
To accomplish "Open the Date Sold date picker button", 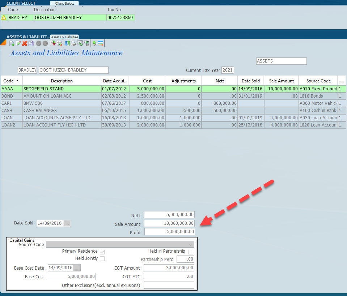I will [x=67, y=223].
